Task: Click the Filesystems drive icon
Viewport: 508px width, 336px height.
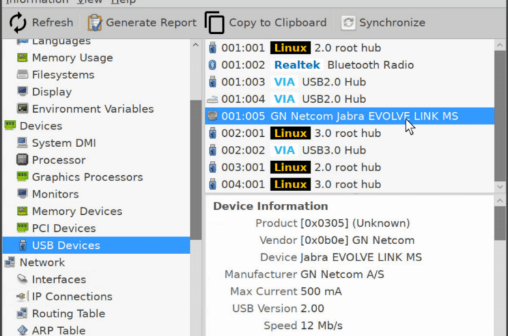Action: point(22,74)
